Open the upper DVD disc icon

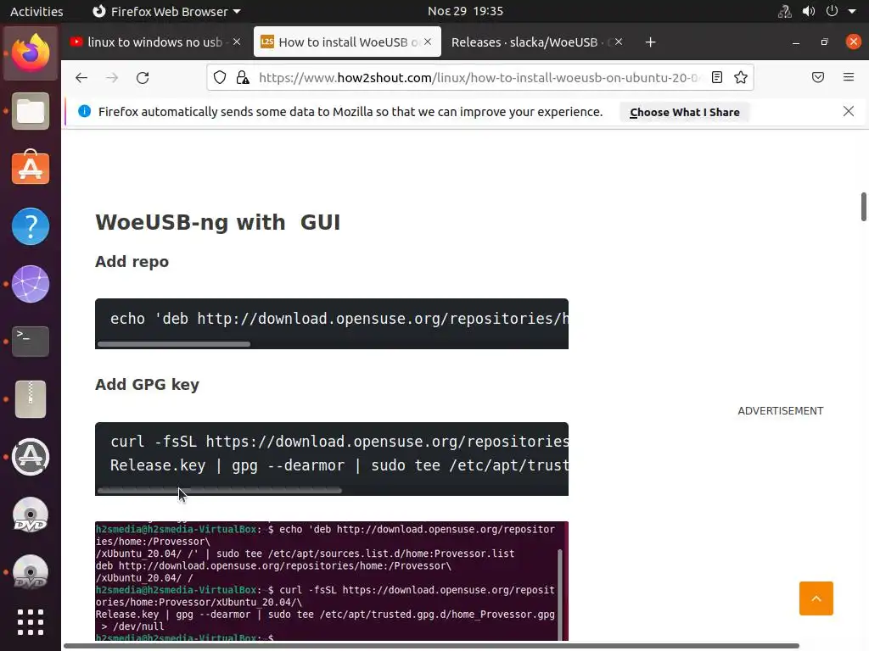(31, 515)
